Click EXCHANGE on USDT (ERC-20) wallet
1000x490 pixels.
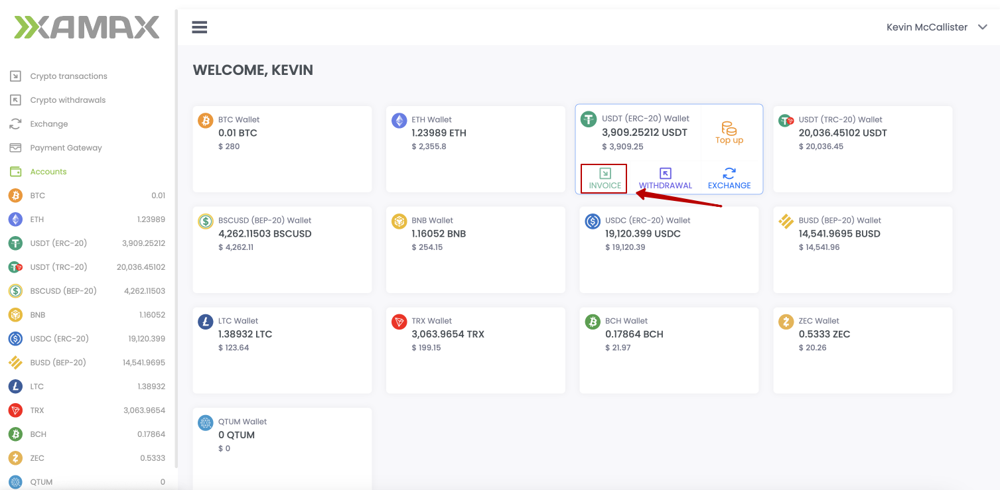729,179
